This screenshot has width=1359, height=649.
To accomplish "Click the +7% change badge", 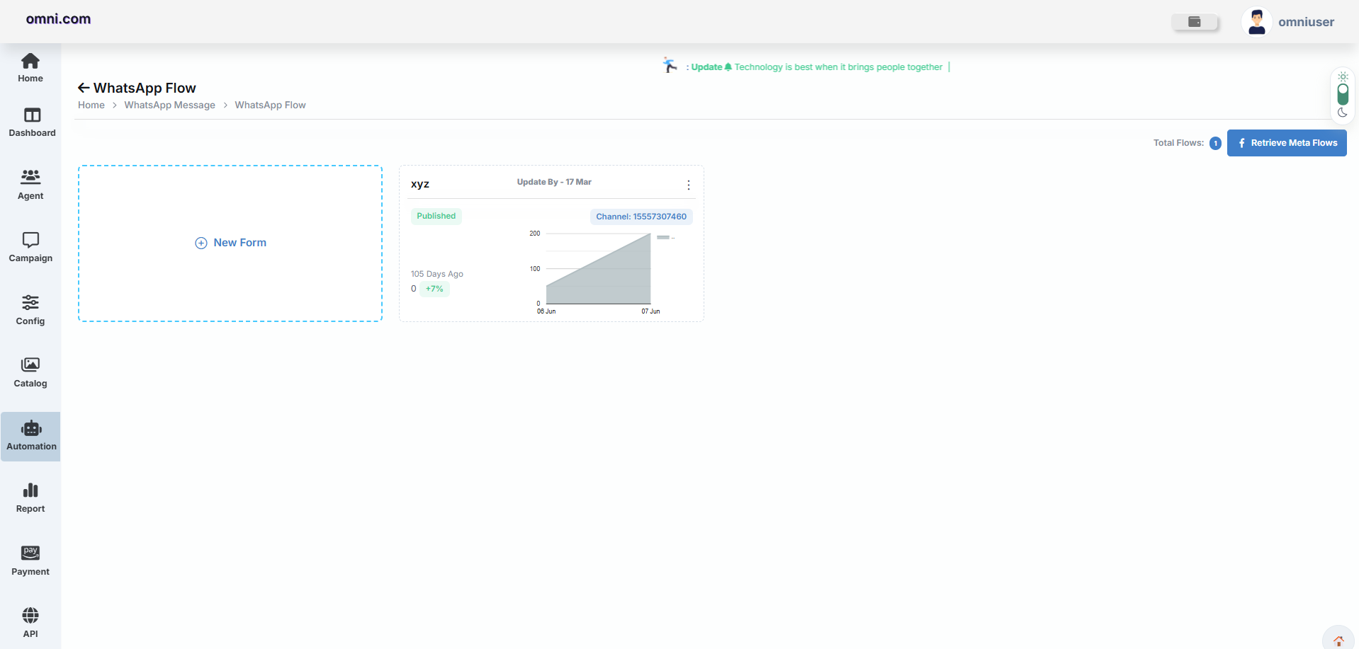I will tap(434, 289).
